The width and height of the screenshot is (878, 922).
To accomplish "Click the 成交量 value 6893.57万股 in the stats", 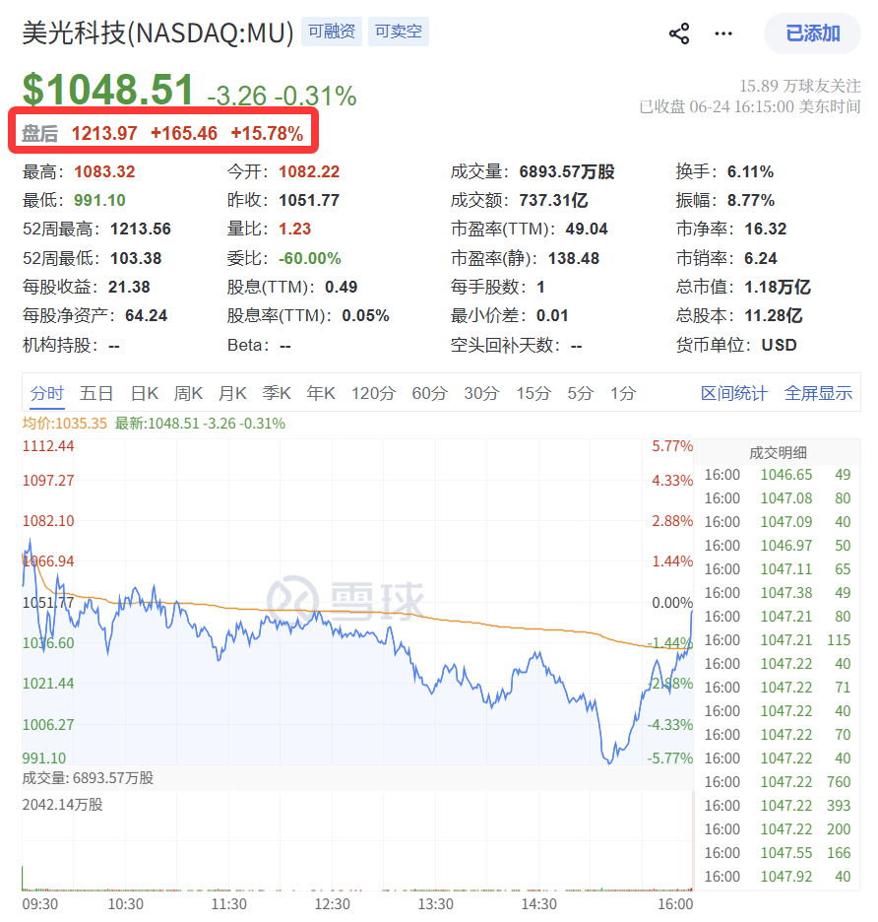I will 567,171.
